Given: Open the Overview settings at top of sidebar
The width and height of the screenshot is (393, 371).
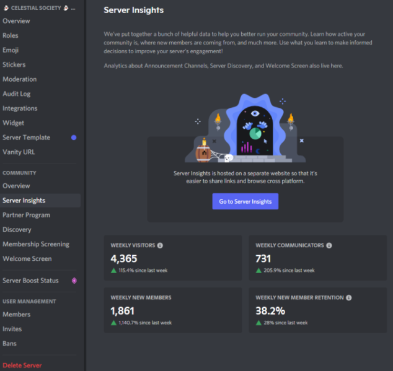Looking at the screenshot, I should coord(16,21).
